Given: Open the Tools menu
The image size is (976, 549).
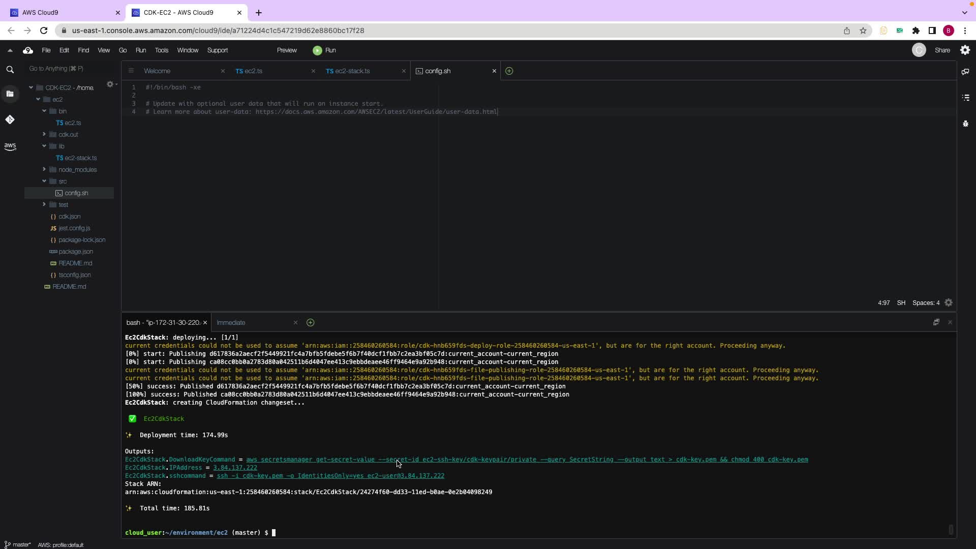Looking at the screenshot, I should tap(161, 50).
